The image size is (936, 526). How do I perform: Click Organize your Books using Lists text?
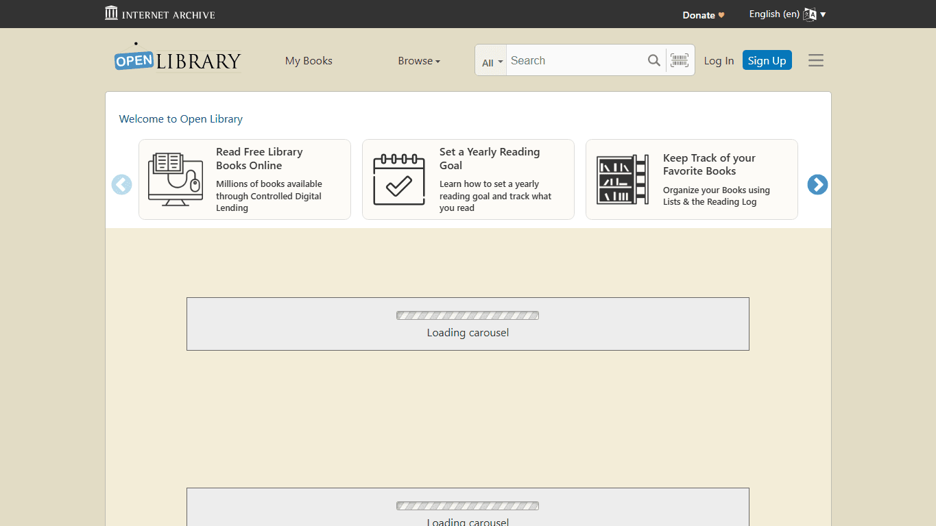717,196
